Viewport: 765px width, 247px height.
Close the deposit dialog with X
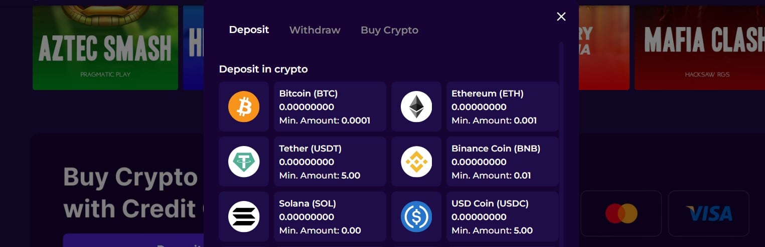click(x=561, y=16)
